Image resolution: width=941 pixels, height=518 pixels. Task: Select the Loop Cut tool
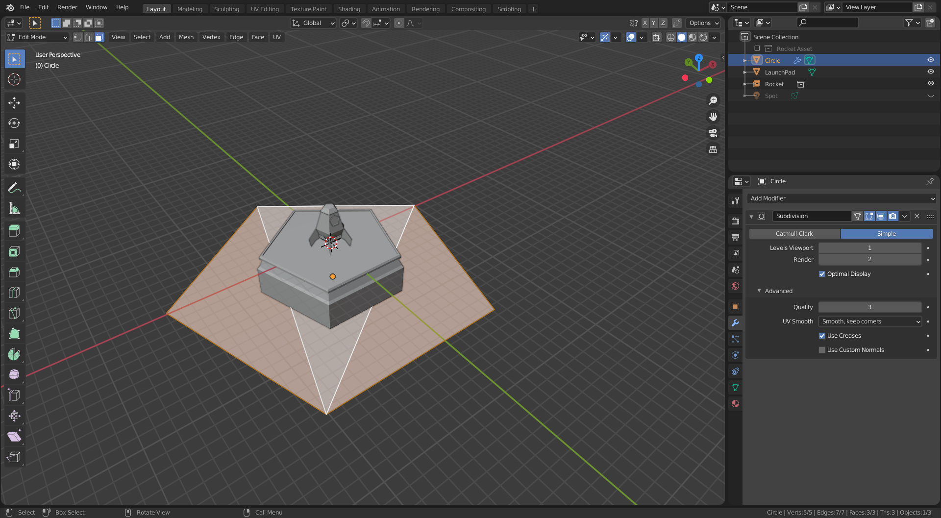click(x=14, y=293)
